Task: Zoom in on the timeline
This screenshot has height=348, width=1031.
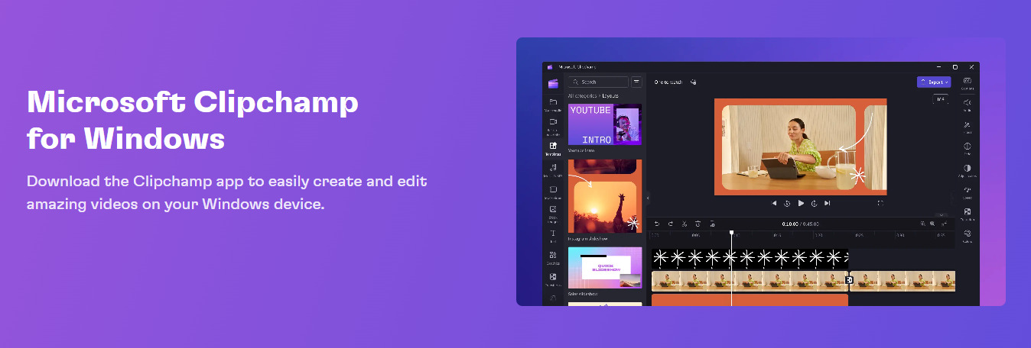Action: click(x=932, y=224)
